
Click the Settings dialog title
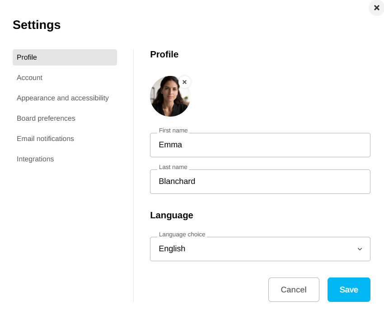tap(37, 25)
